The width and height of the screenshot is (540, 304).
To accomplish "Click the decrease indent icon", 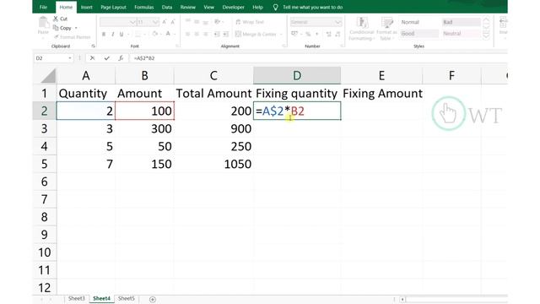I will tap(217, 34).
